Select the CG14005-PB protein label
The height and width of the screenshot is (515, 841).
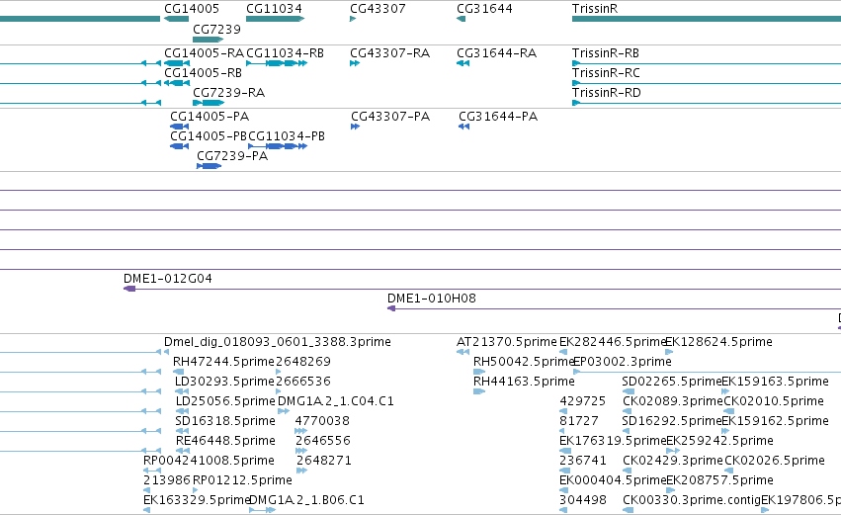[x=209, y=136]
